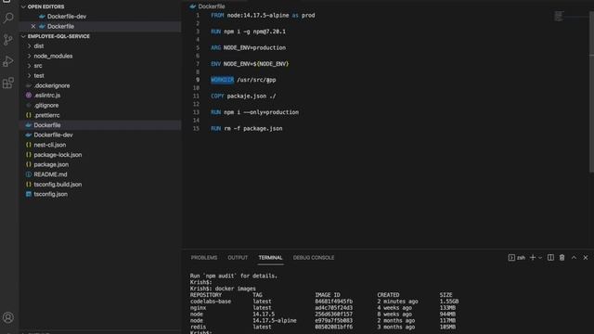Open the tsconfig.build.json file
Image resolution: width=594 pixels, height=334 pixels.
point(58,184)
